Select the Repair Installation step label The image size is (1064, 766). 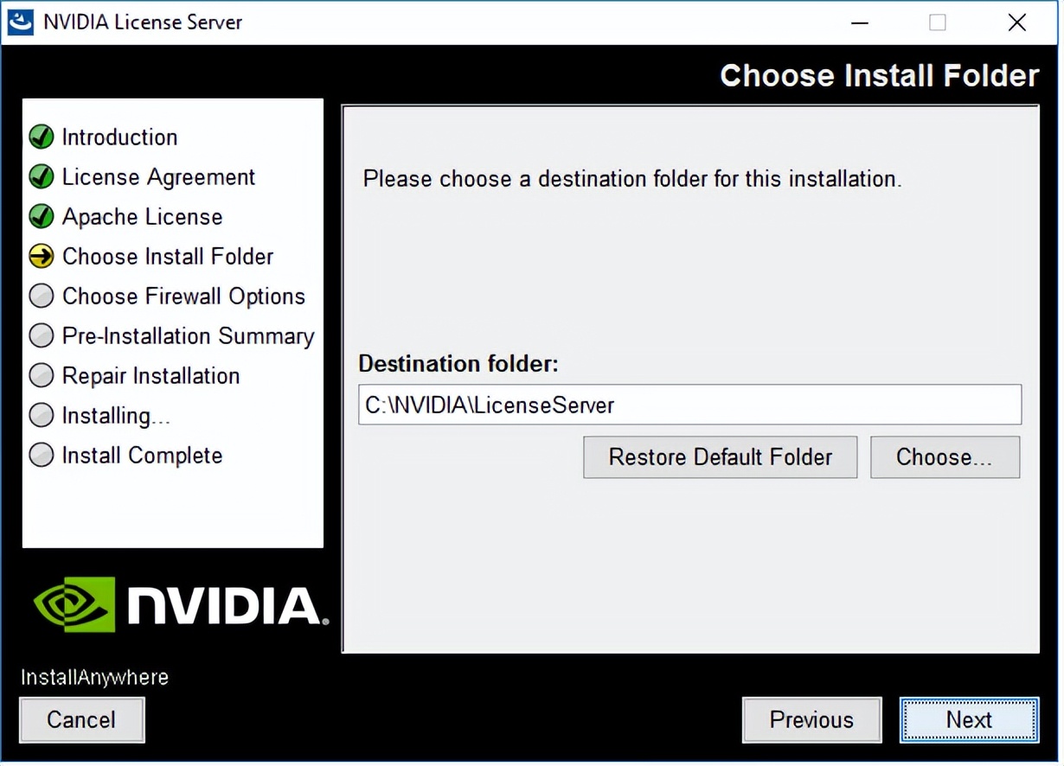[x=151, y=376]
